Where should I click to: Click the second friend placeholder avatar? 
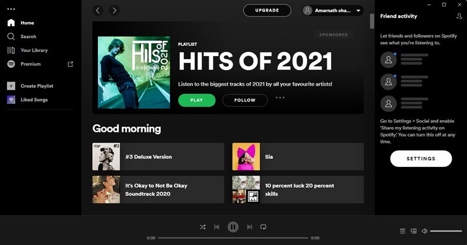pos(388,82)
